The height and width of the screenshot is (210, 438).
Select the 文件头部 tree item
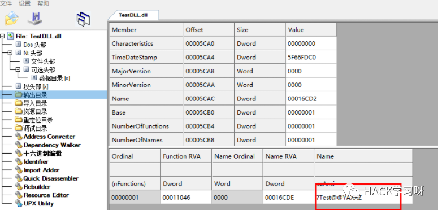[43, 62]
